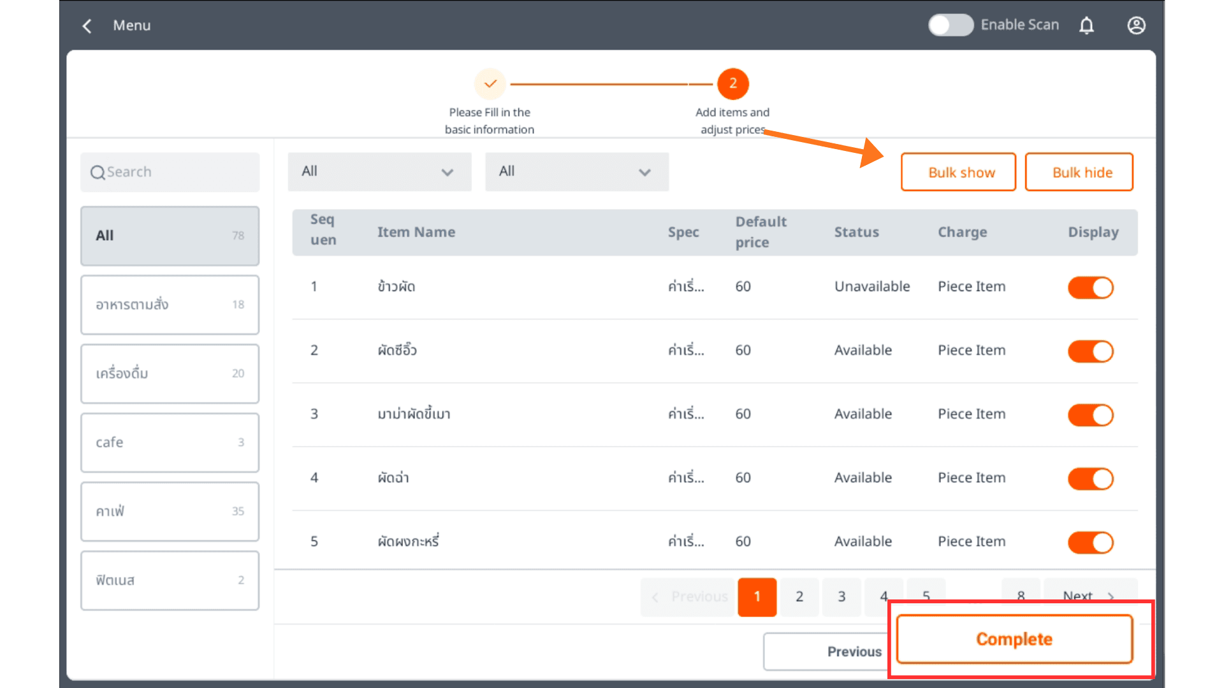Click the step 2 circle indicator
The width and height of the screenshot is (1224, 688).
(732, 83)
